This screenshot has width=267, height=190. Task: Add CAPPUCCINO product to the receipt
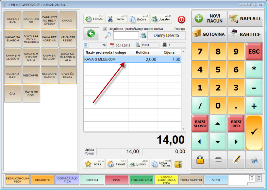[31, 21]
